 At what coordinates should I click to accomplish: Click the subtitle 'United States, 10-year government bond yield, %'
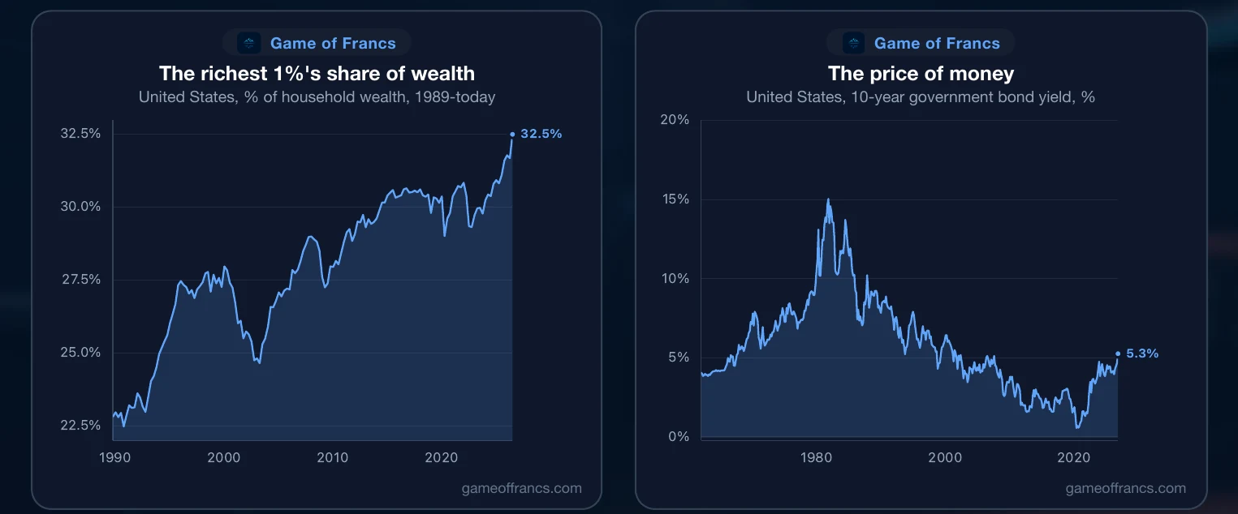921,97
